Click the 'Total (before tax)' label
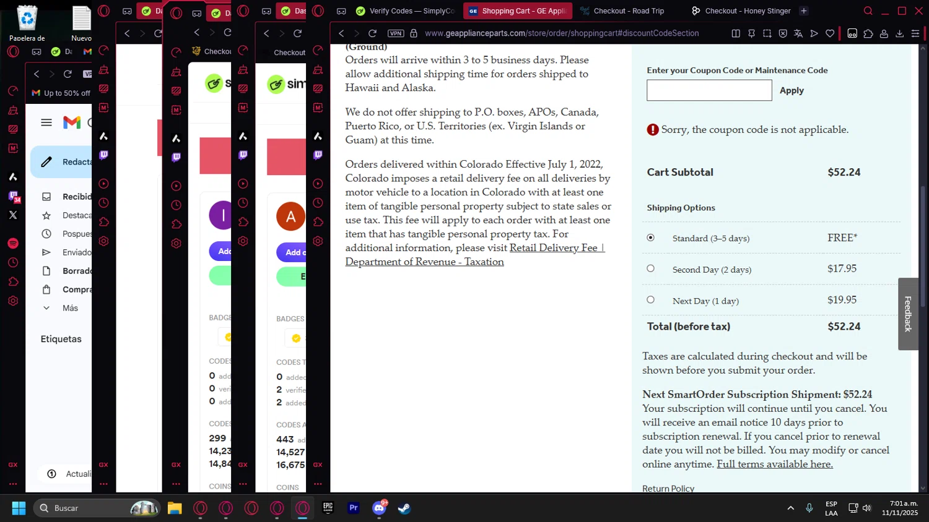Viewport: 929px width, 522px height. click(x=689, y=327)
